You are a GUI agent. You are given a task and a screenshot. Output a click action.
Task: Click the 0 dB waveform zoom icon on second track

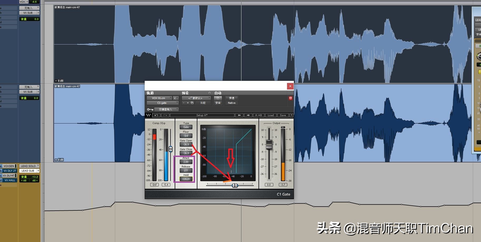tap(56, 160)
